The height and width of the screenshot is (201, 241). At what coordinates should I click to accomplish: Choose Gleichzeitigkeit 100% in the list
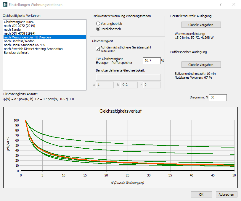coord(45,22)
